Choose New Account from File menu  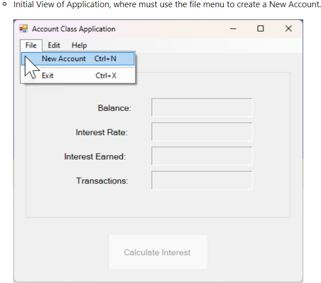[78, 59]
